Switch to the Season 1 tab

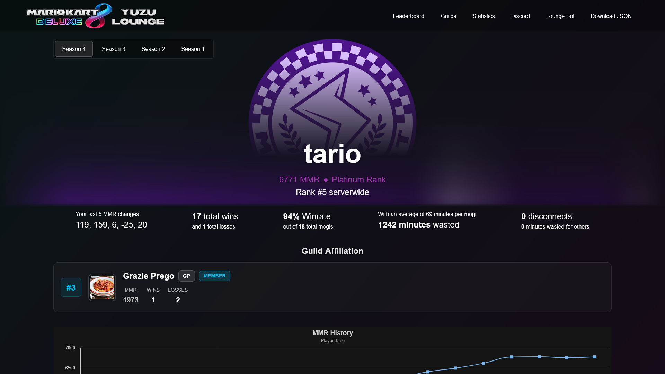pyautogui.click(x=193, y=49)
